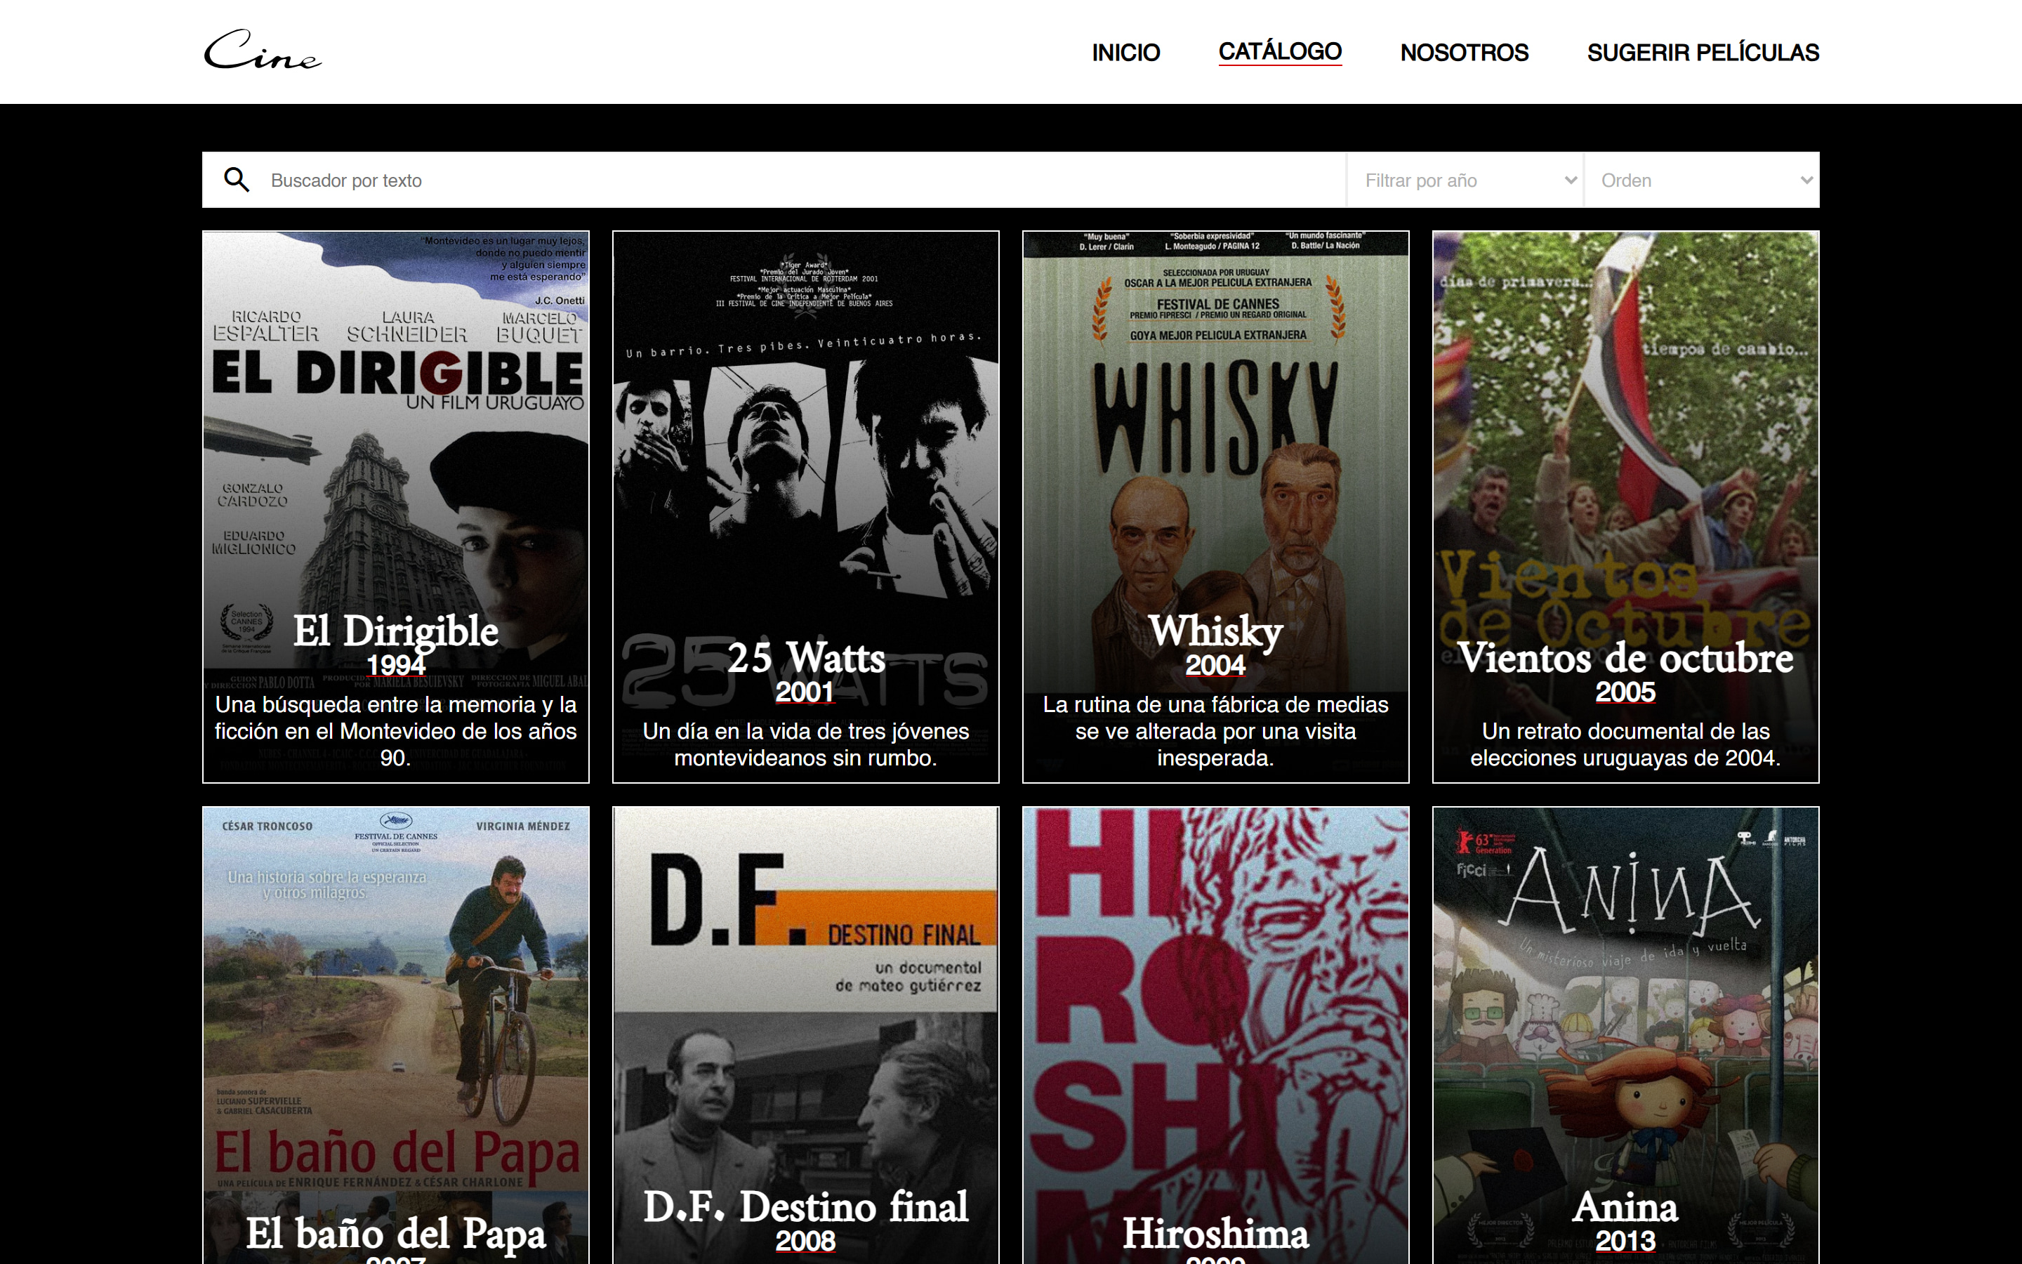Go to the CATÁLOGO page
The width and height of the screenshot is (2022, 1264).
pos(1280,52)
